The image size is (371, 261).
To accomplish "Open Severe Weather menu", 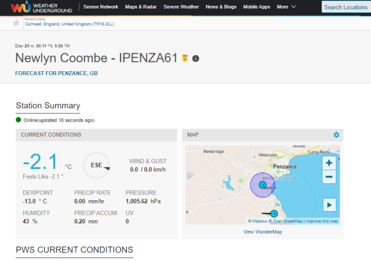I will tap(181, 7).
